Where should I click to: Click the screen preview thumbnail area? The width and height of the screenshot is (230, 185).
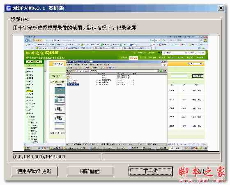116,93
